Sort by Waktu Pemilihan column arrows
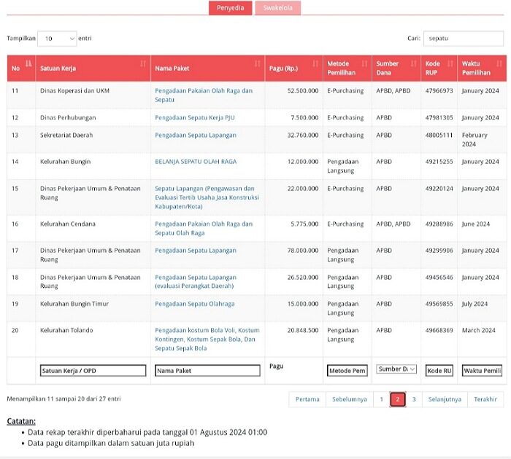The image size is (511, 459). [x=500, y=64]
